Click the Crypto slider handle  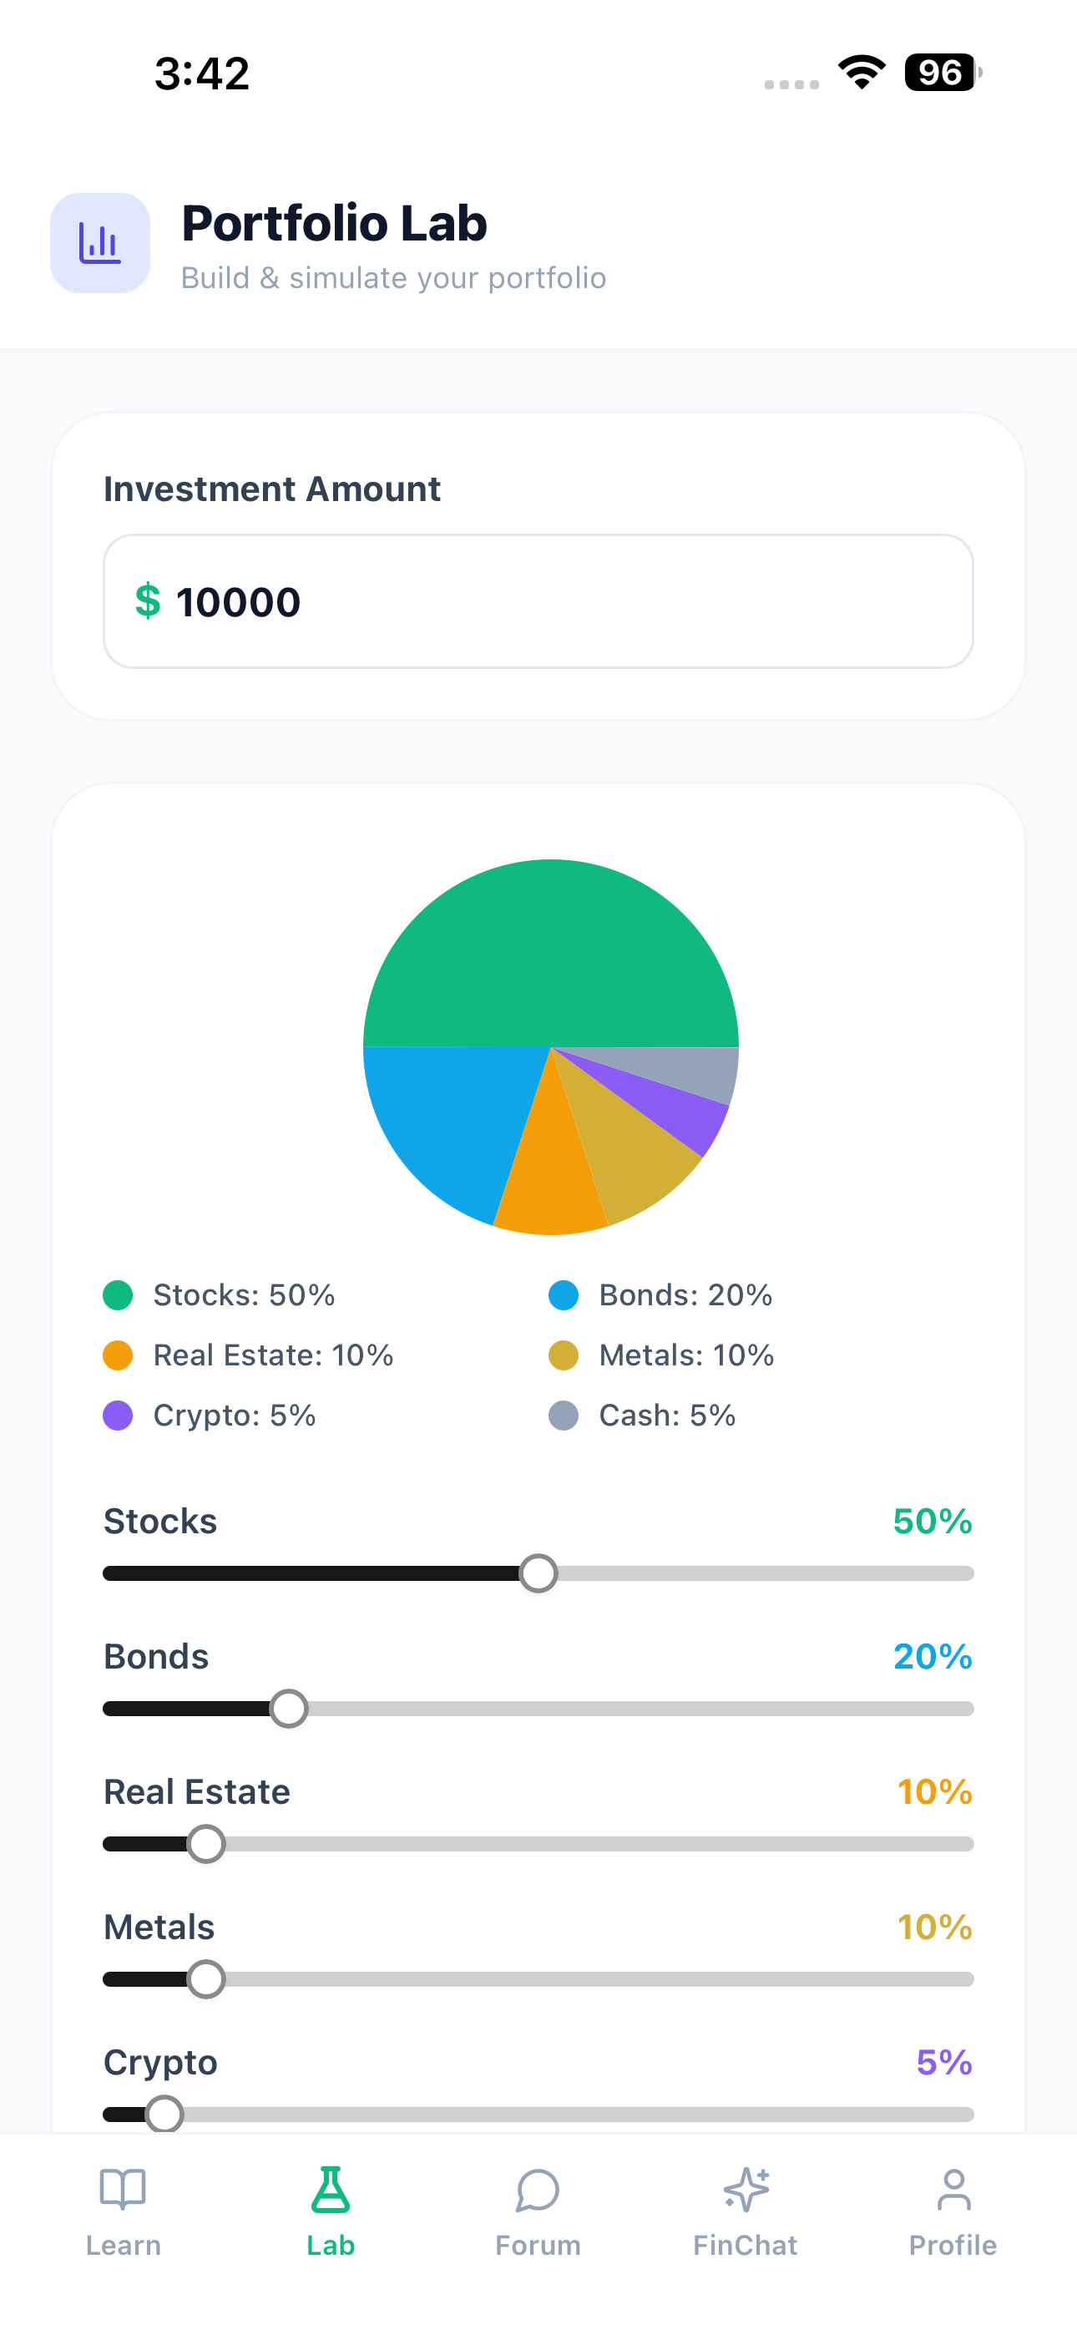(164, 2114)
